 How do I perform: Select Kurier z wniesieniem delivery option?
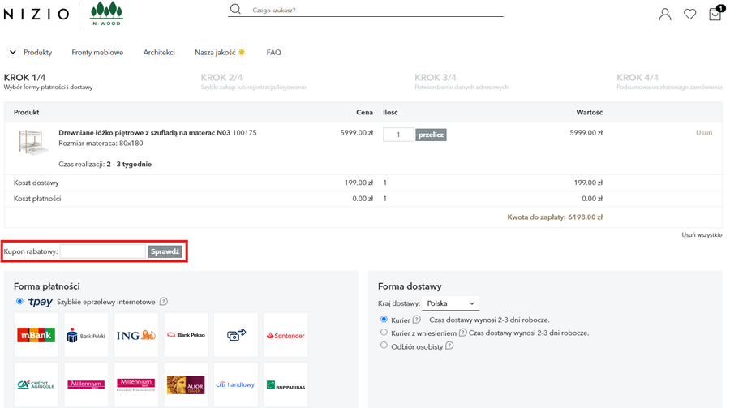(384, 333)
